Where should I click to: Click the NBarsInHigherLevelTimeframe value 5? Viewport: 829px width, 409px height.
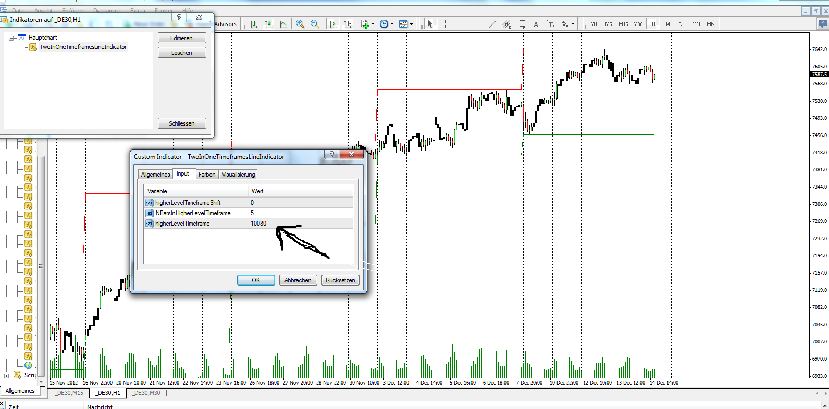point(301,213)
